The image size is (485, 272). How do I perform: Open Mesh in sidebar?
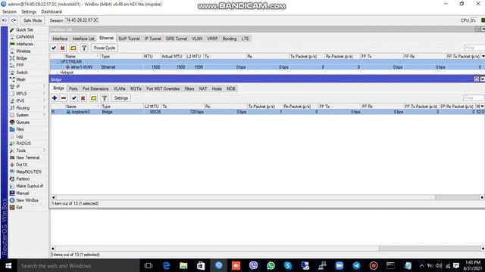point(20,79)
